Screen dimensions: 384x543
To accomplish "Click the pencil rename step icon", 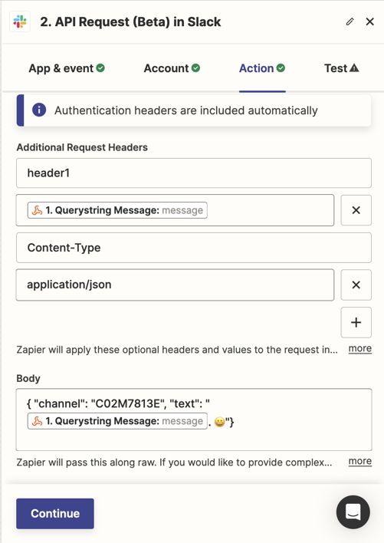I will click(x=350, y=21).
